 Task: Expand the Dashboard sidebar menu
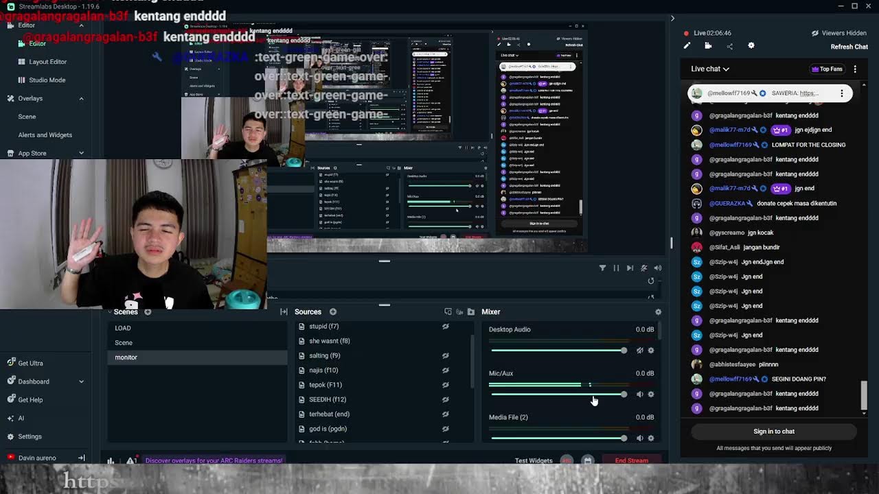pos(81,381)
